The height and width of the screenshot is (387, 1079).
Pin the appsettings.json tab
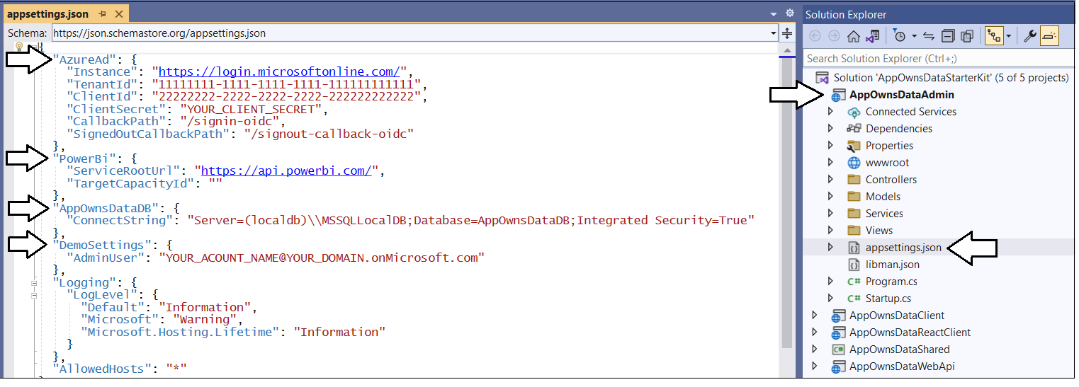(103, 14)
